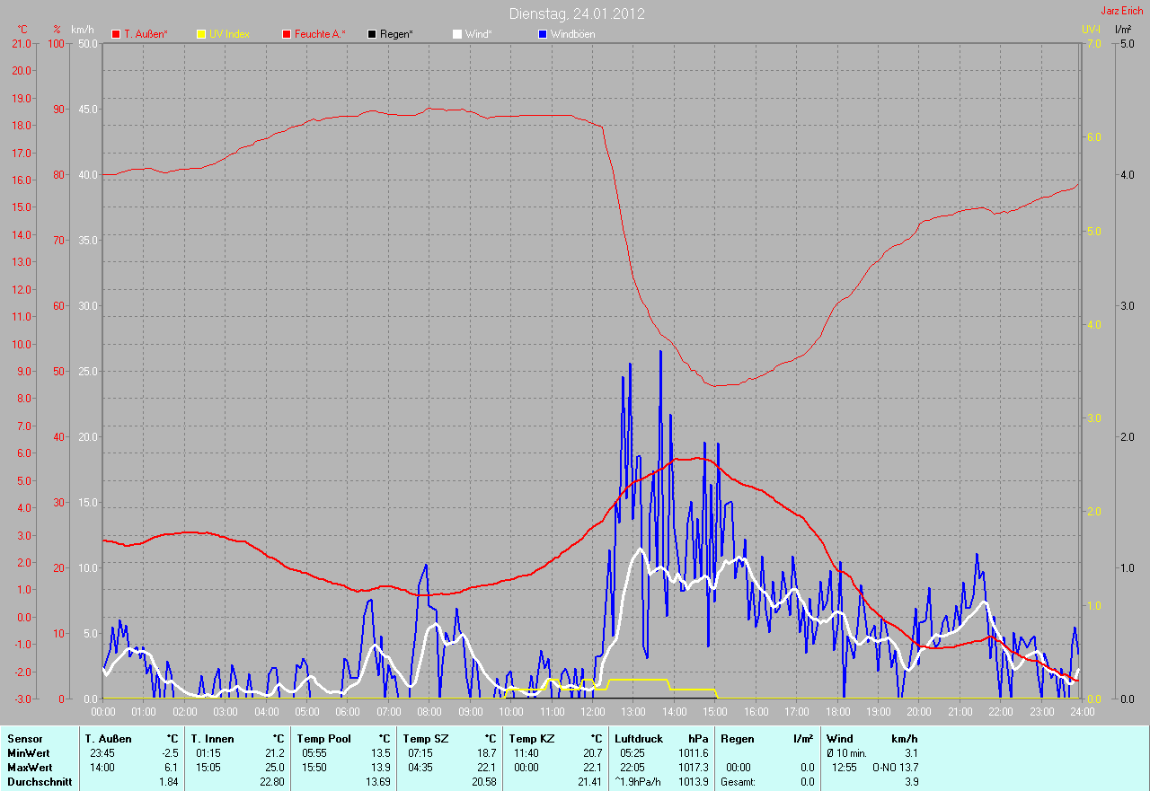Screen dimensions: 1150x791
Task: Click the black Regen legend square
Action: [372, 34]
